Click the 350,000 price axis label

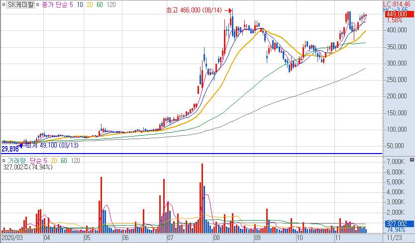(397, 47)
